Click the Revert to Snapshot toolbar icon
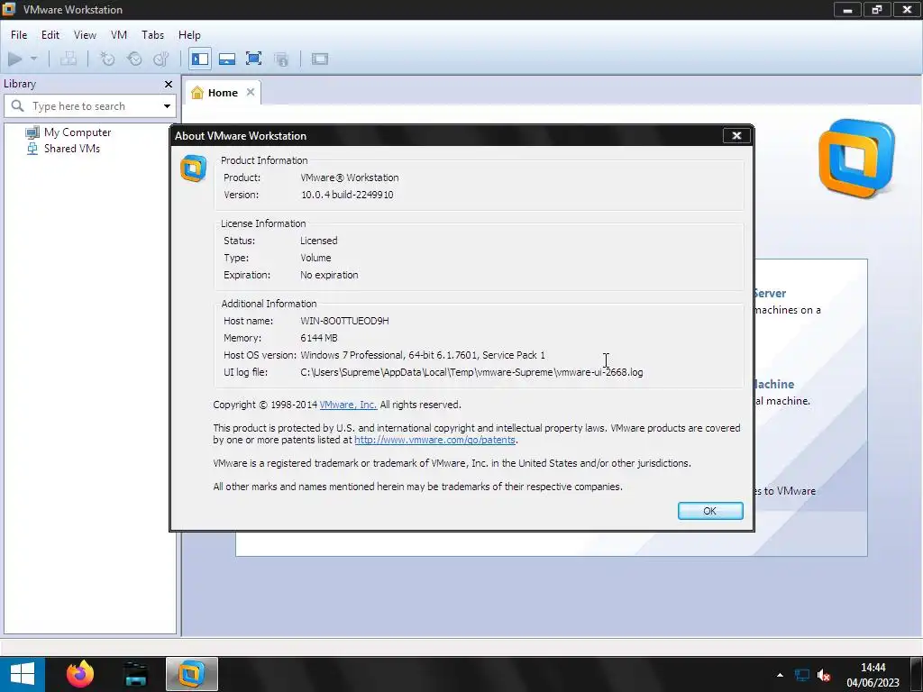This screenshot has width=923, height=692. click(134, 59)
